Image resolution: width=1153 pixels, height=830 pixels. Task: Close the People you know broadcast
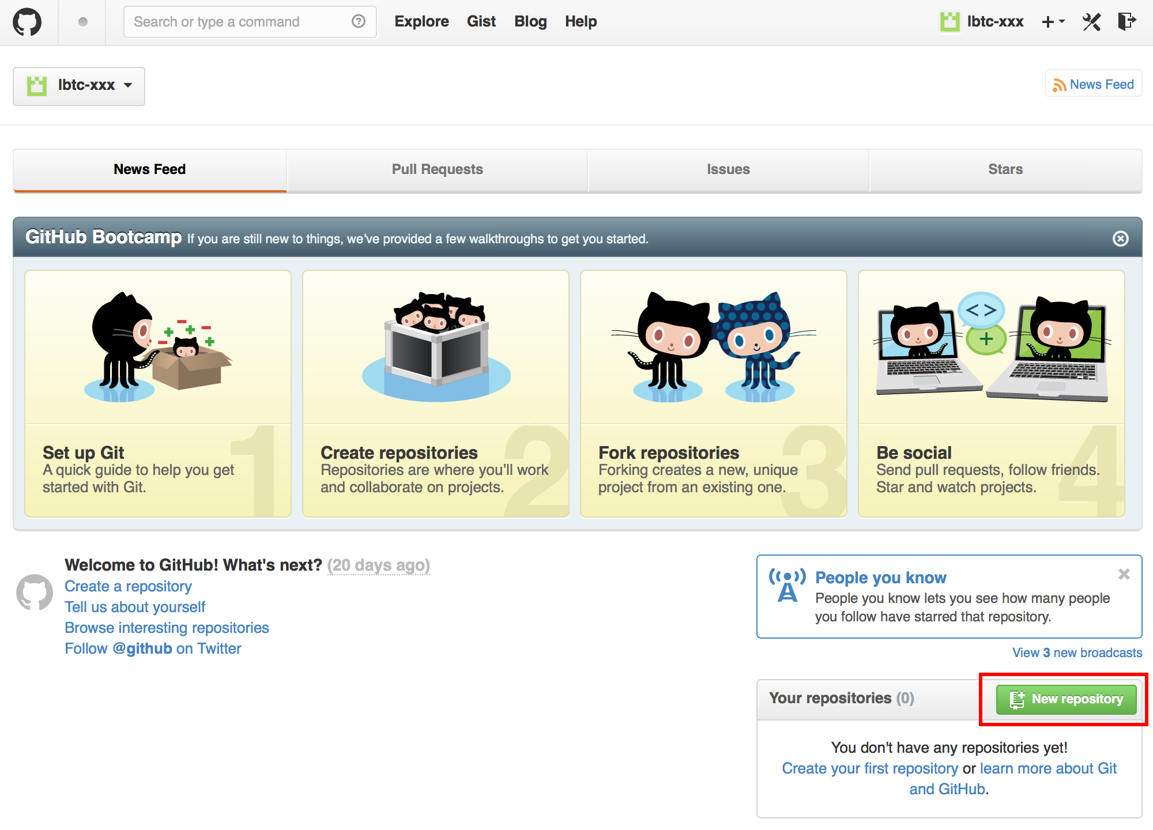pyautogui.click(x=1124, y=574)
